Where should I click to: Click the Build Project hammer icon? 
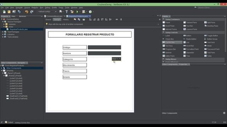coord(67,12)
